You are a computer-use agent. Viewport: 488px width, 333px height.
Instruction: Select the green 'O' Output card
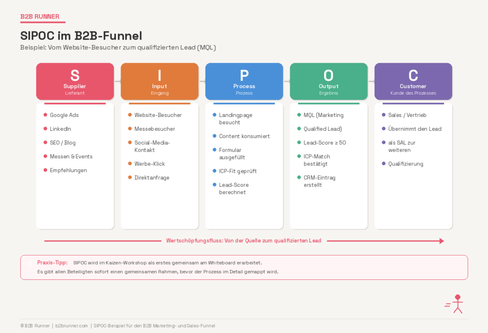pyautogui.click(x=328, y=81)
